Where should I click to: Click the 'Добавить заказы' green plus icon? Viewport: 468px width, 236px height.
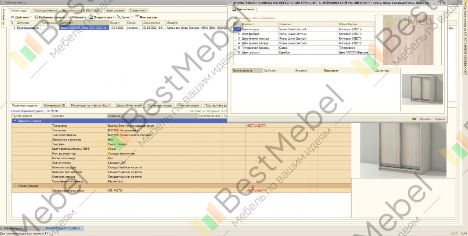(36, 17)
